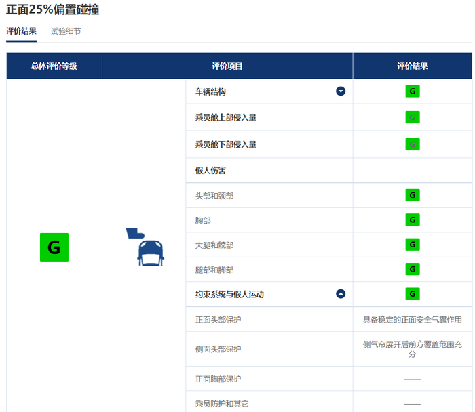475x412 pixels.
Task: Click the G badge for 胸部
Action: tap(413, 220)
